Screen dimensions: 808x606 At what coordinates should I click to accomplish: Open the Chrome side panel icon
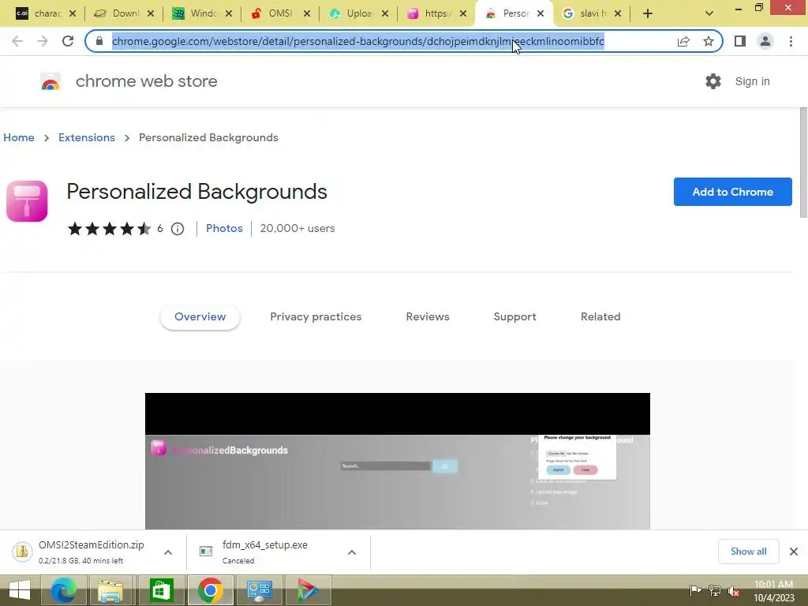pos(740,41)
